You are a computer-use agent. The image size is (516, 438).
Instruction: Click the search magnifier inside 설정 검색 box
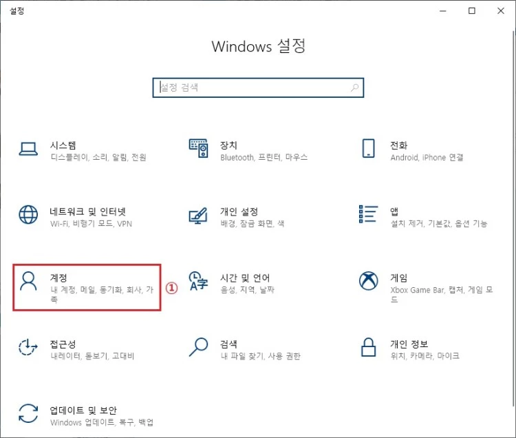pyautogui.click(x=355, y=87)
